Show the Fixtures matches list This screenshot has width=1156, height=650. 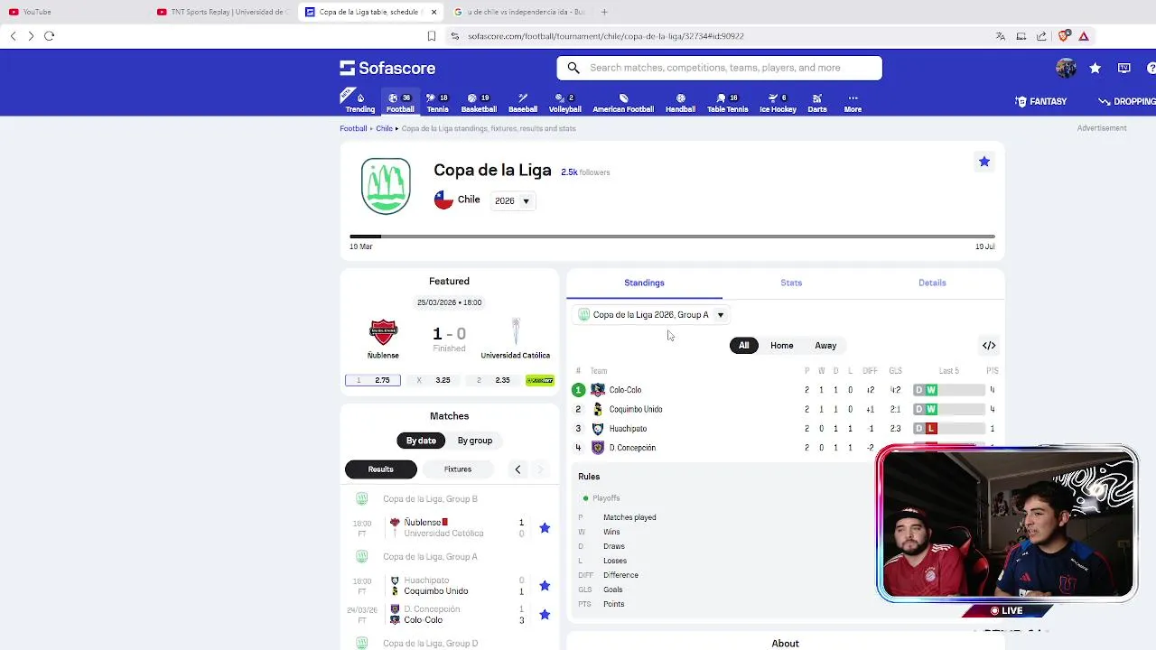point(458,469)
